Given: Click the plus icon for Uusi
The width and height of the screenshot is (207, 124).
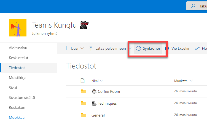Looking at the screenshot, I should (x=66, y=48).
